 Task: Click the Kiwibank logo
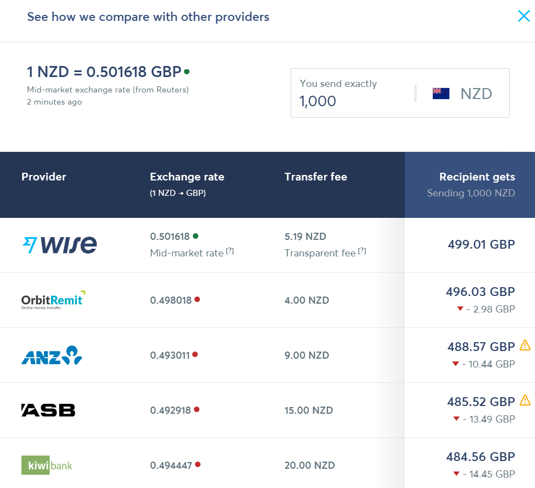coord(47,465)
